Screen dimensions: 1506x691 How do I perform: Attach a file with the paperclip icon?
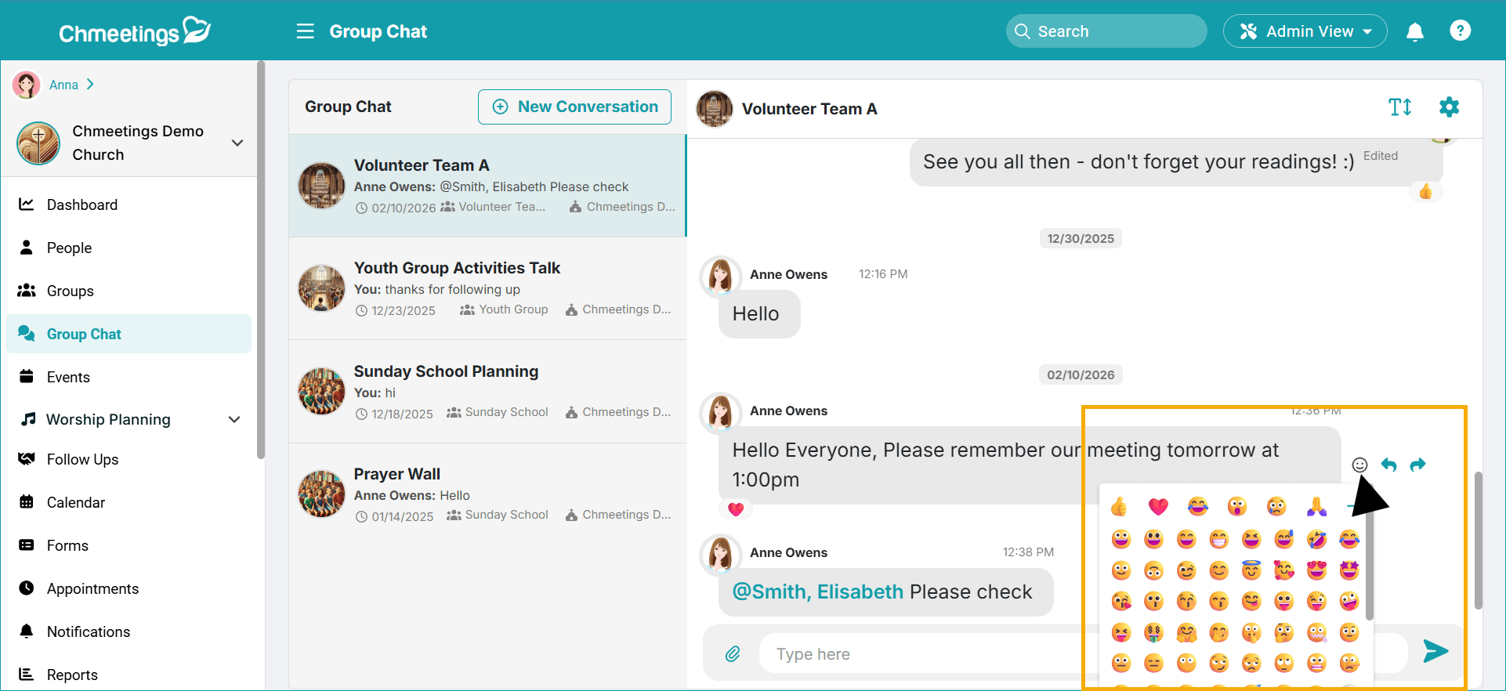[733, 653]
